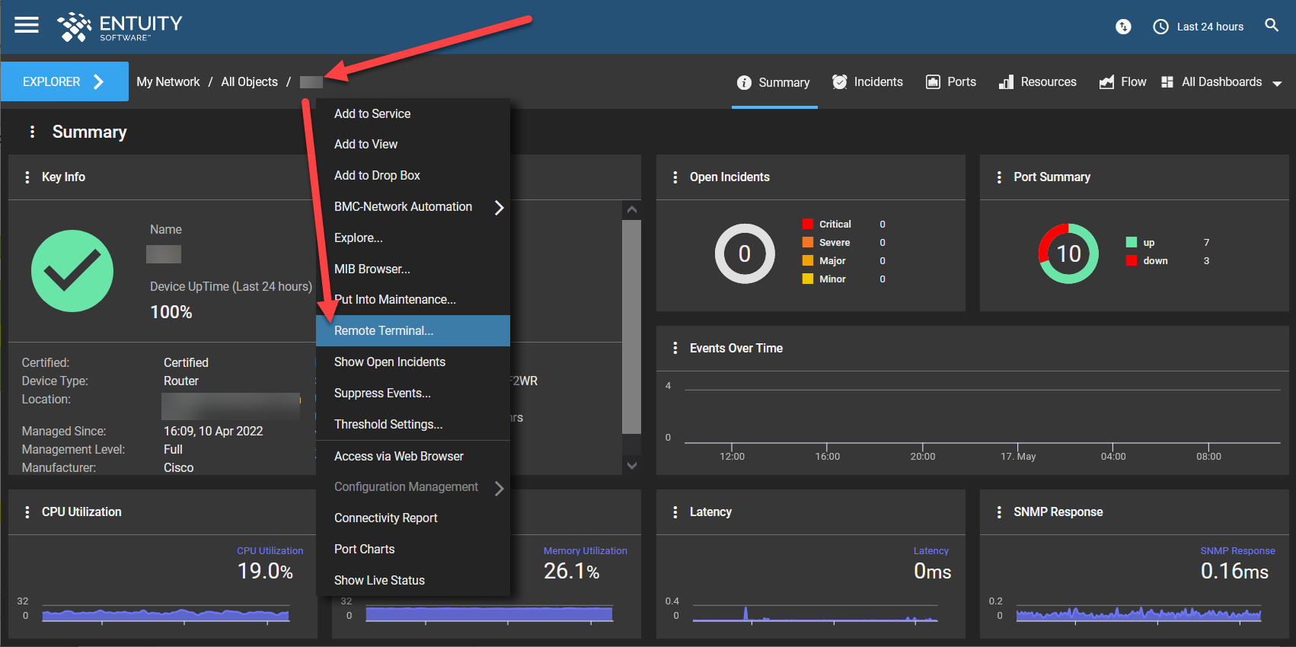The image size is (1296, 647).
Task: Open Port Charts from context menu
Action: click(413, 549)
